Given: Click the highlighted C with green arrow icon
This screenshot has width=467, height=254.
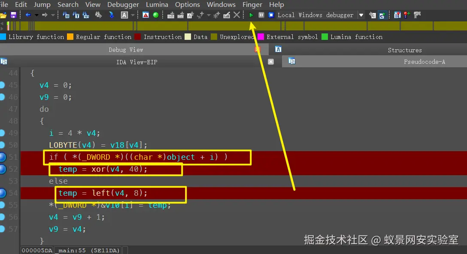Looking at the screenshot, I should click(382, 15).
